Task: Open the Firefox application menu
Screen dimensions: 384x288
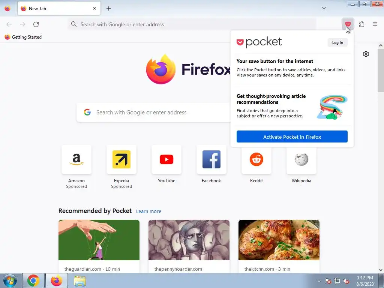Action: (375, 24)
